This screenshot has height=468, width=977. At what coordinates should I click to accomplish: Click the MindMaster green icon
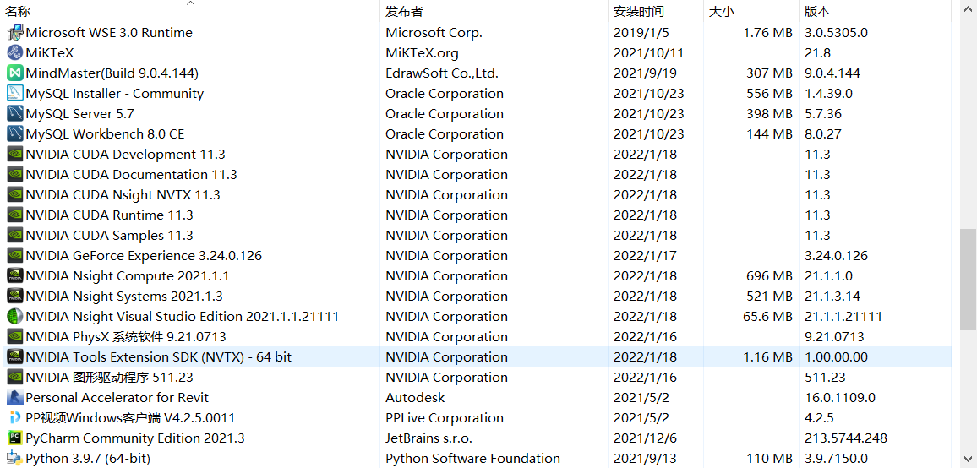click(15, 73)
